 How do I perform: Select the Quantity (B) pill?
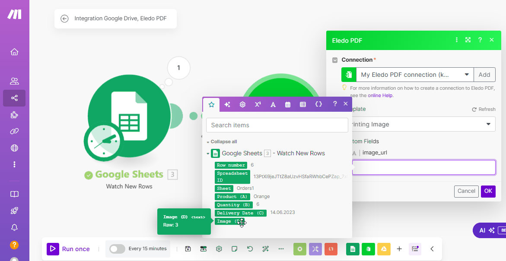pos(233,204)
